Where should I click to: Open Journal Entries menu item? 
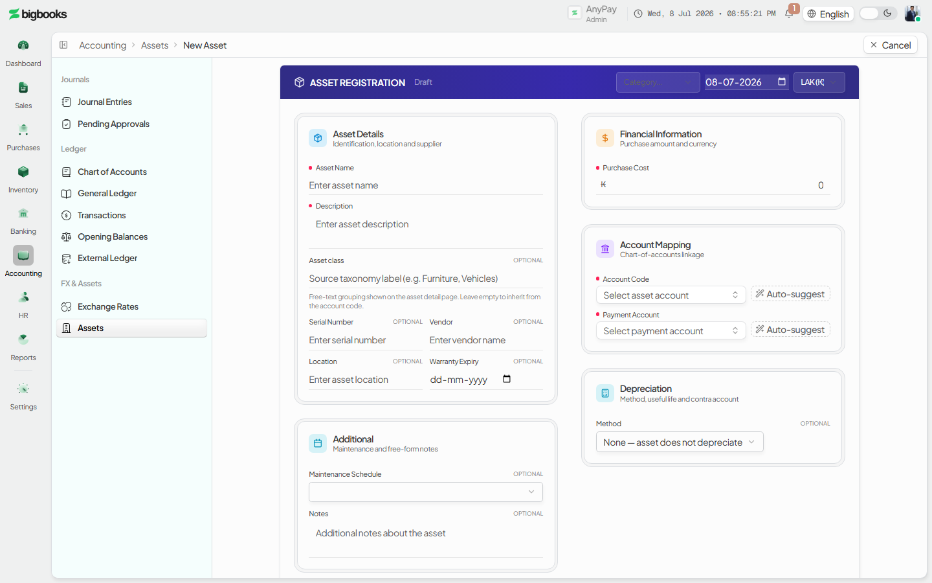point(131,102)
